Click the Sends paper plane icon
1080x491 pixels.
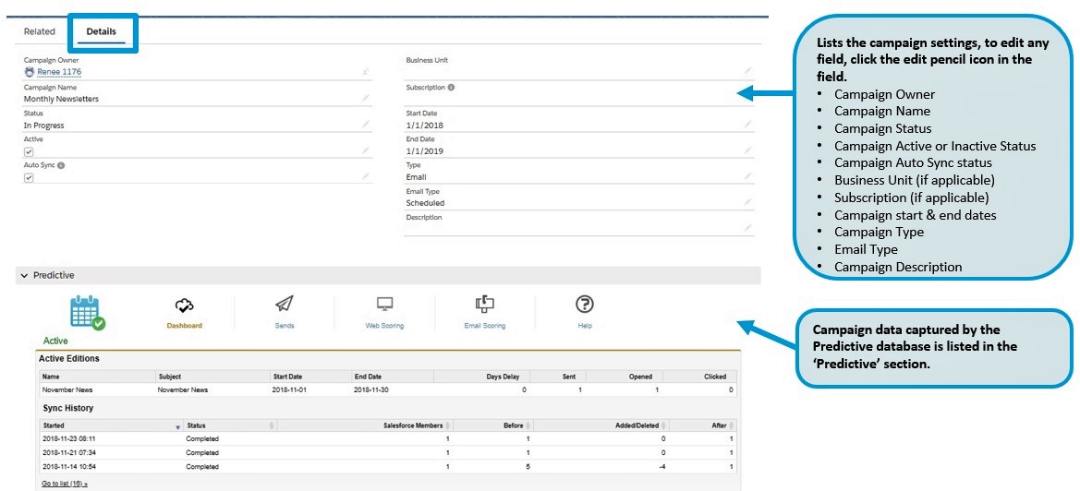coord(285,305)
